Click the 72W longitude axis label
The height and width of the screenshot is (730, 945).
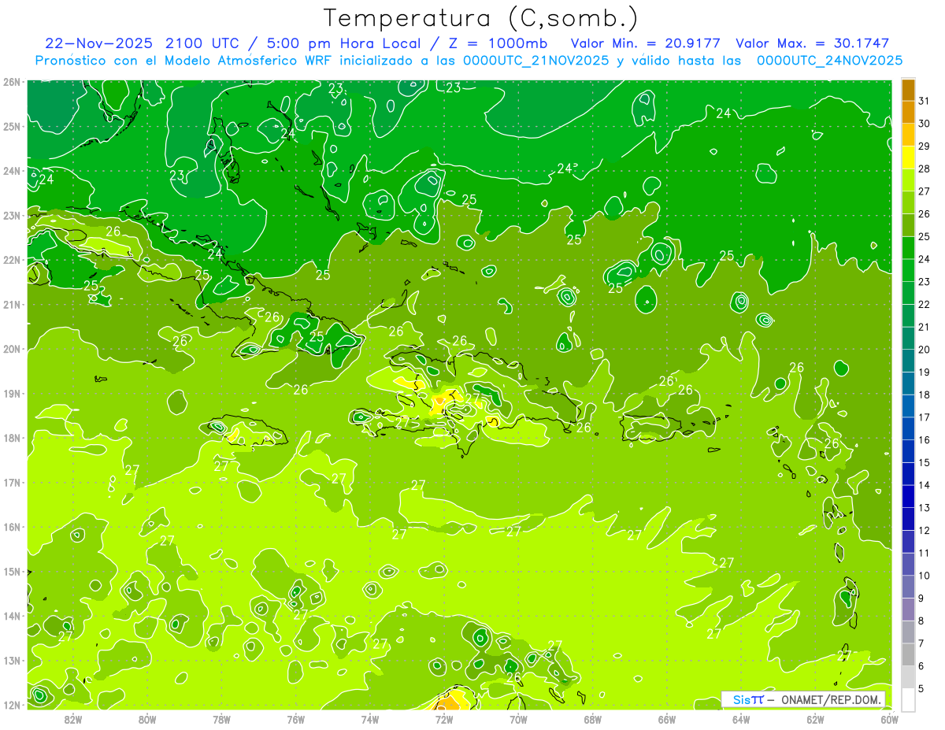pyautogui.click(x=444, y=718)
